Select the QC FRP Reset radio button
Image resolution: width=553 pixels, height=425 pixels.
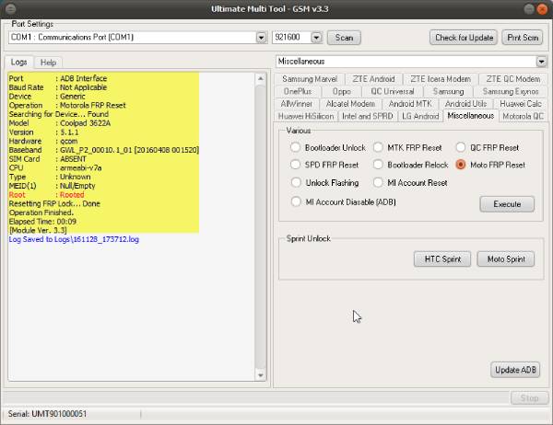click(x=461, y=147)
